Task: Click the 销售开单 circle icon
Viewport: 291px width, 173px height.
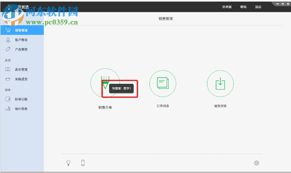Action: click(105, 83)
